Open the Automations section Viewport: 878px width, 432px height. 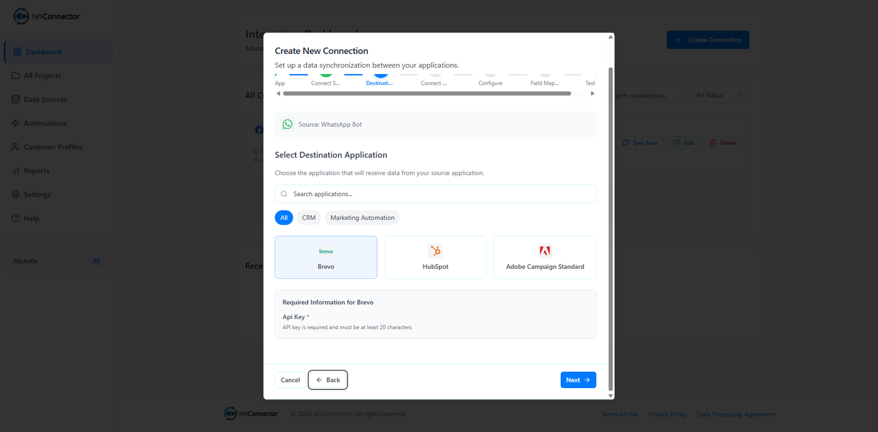[59, 124]
